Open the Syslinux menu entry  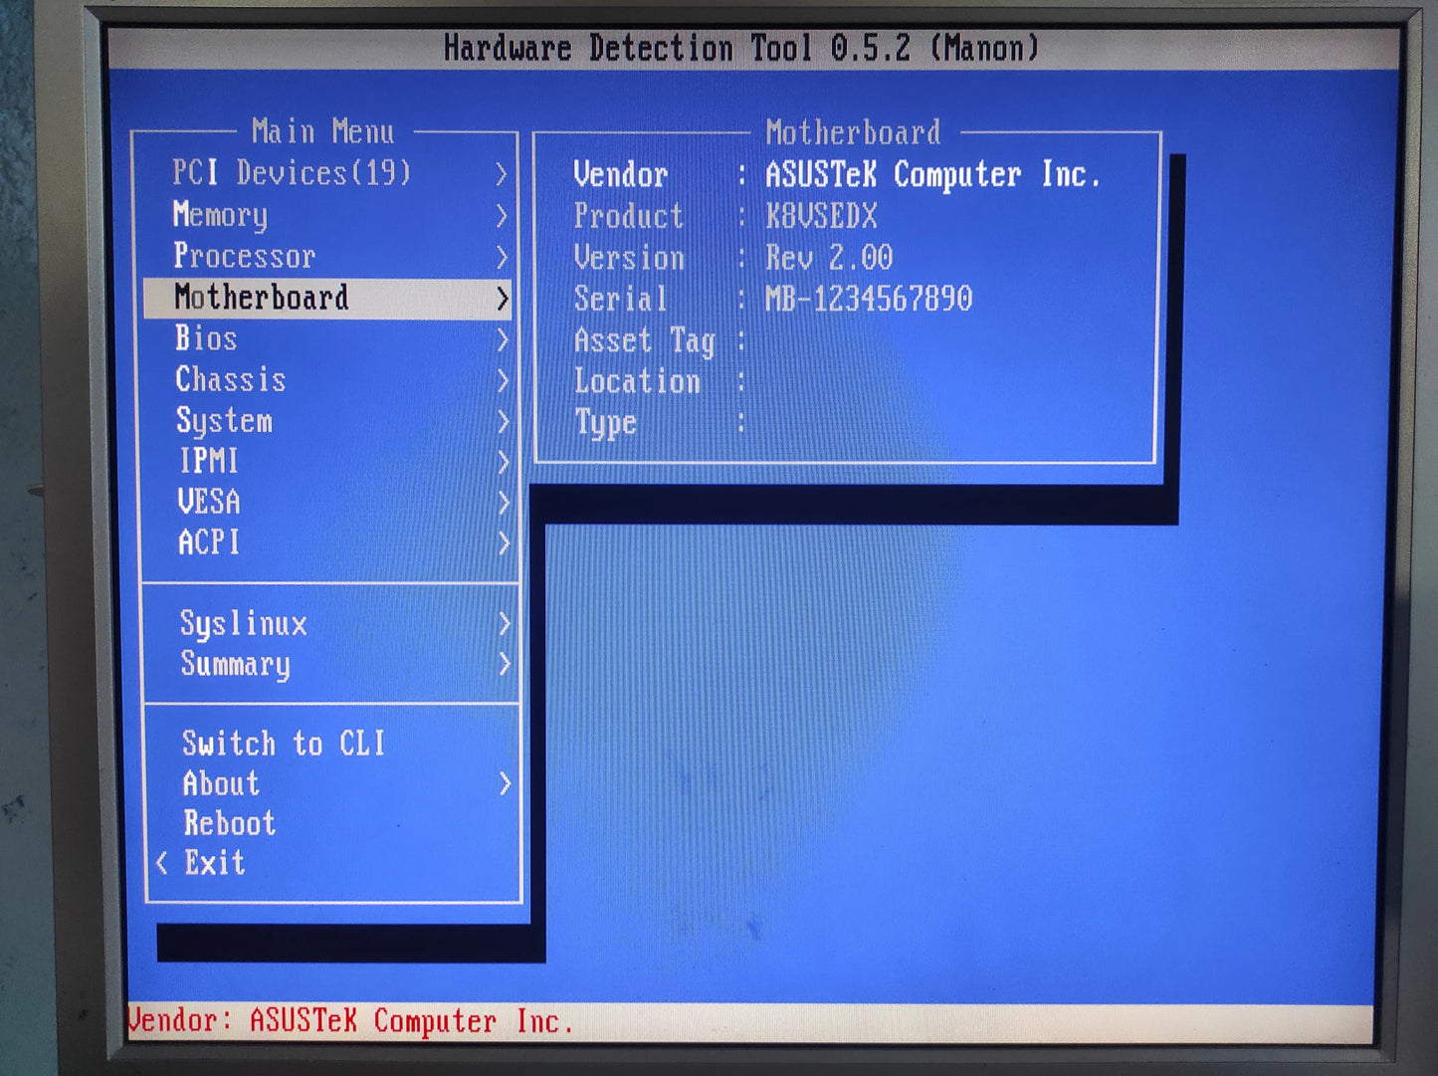tap(330, 624)
